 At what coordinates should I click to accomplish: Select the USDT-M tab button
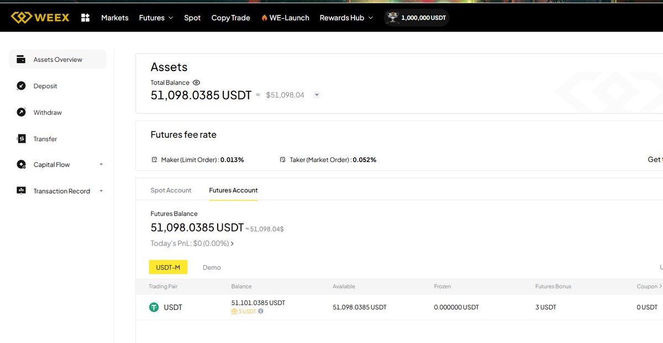[x=169, y=267]
